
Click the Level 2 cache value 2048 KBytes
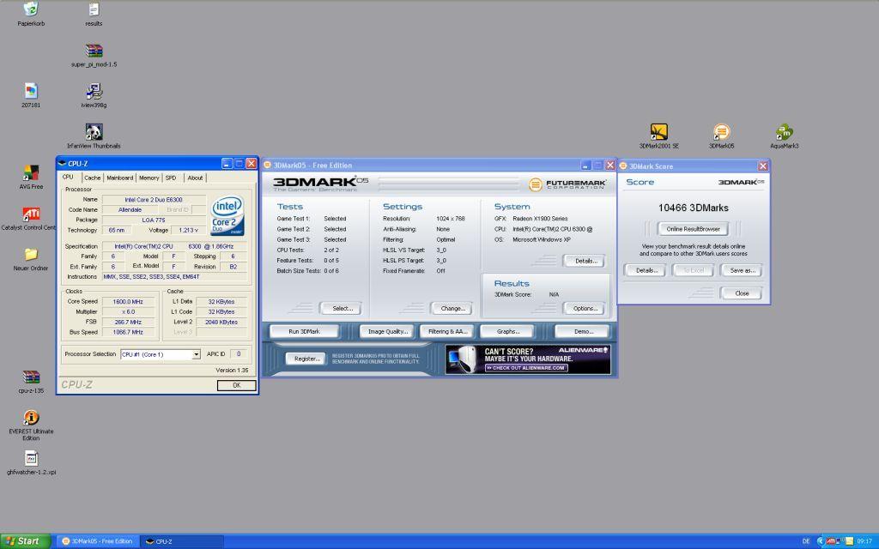coord(221,323)
